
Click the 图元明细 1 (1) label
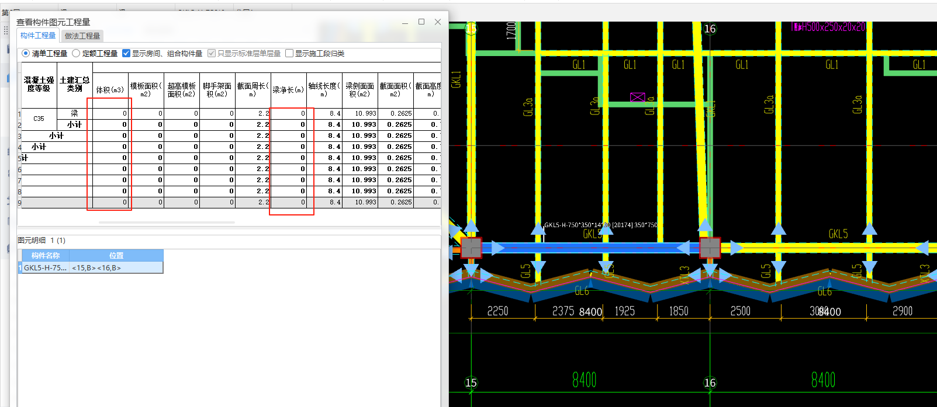click(42, 240)
